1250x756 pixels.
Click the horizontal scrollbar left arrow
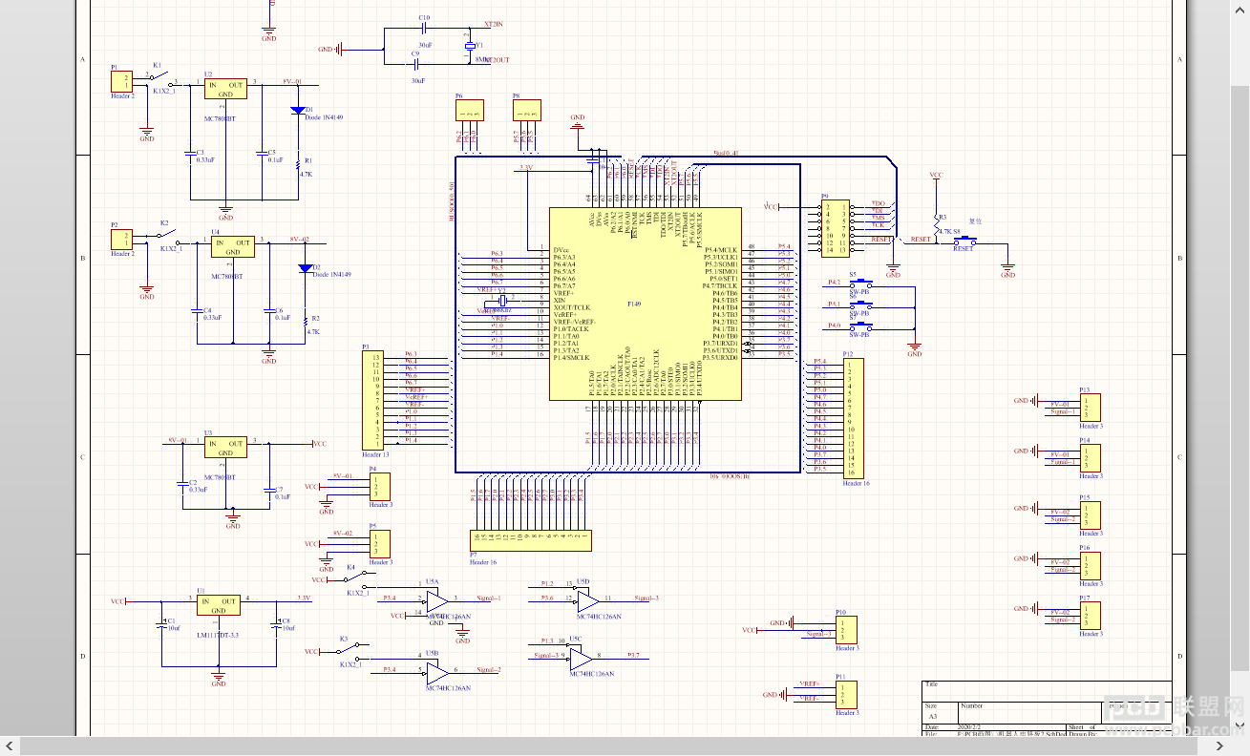[x=10, y=745]
